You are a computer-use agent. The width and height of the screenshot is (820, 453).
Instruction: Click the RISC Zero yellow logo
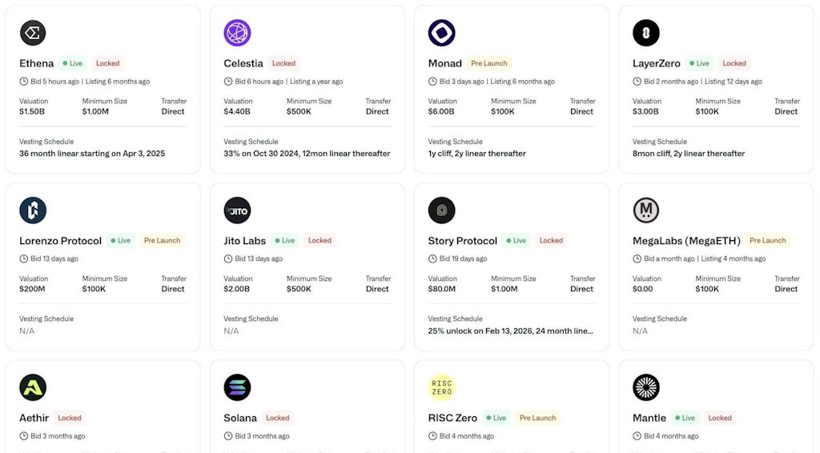coord(442,387)
